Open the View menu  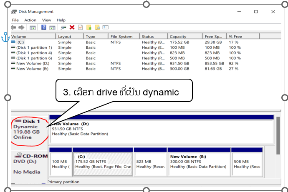46,20
